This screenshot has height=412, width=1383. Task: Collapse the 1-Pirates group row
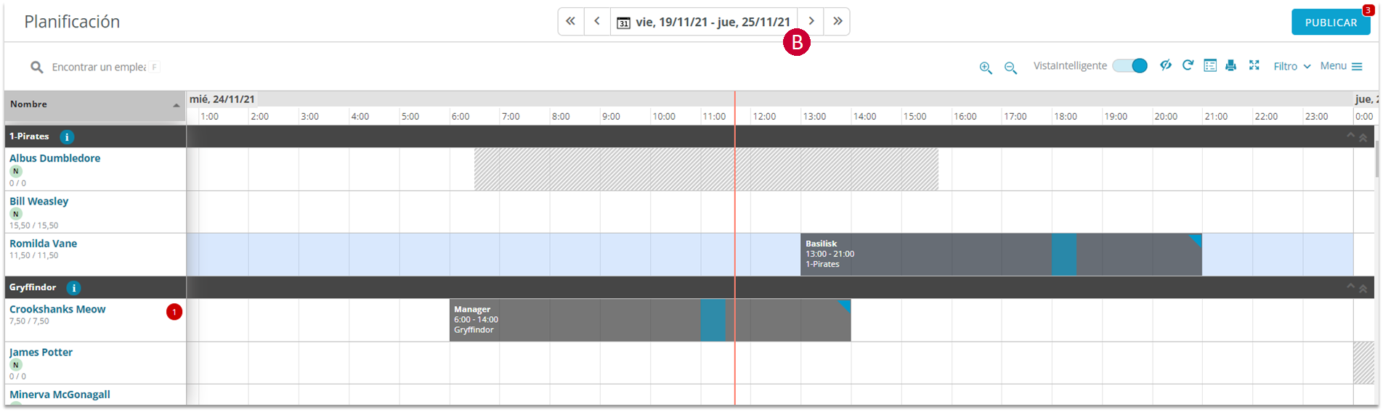[1350, 136]
